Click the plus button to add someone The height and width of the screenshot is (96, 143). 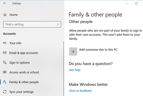pyautogui.click(x=73, y=52)
